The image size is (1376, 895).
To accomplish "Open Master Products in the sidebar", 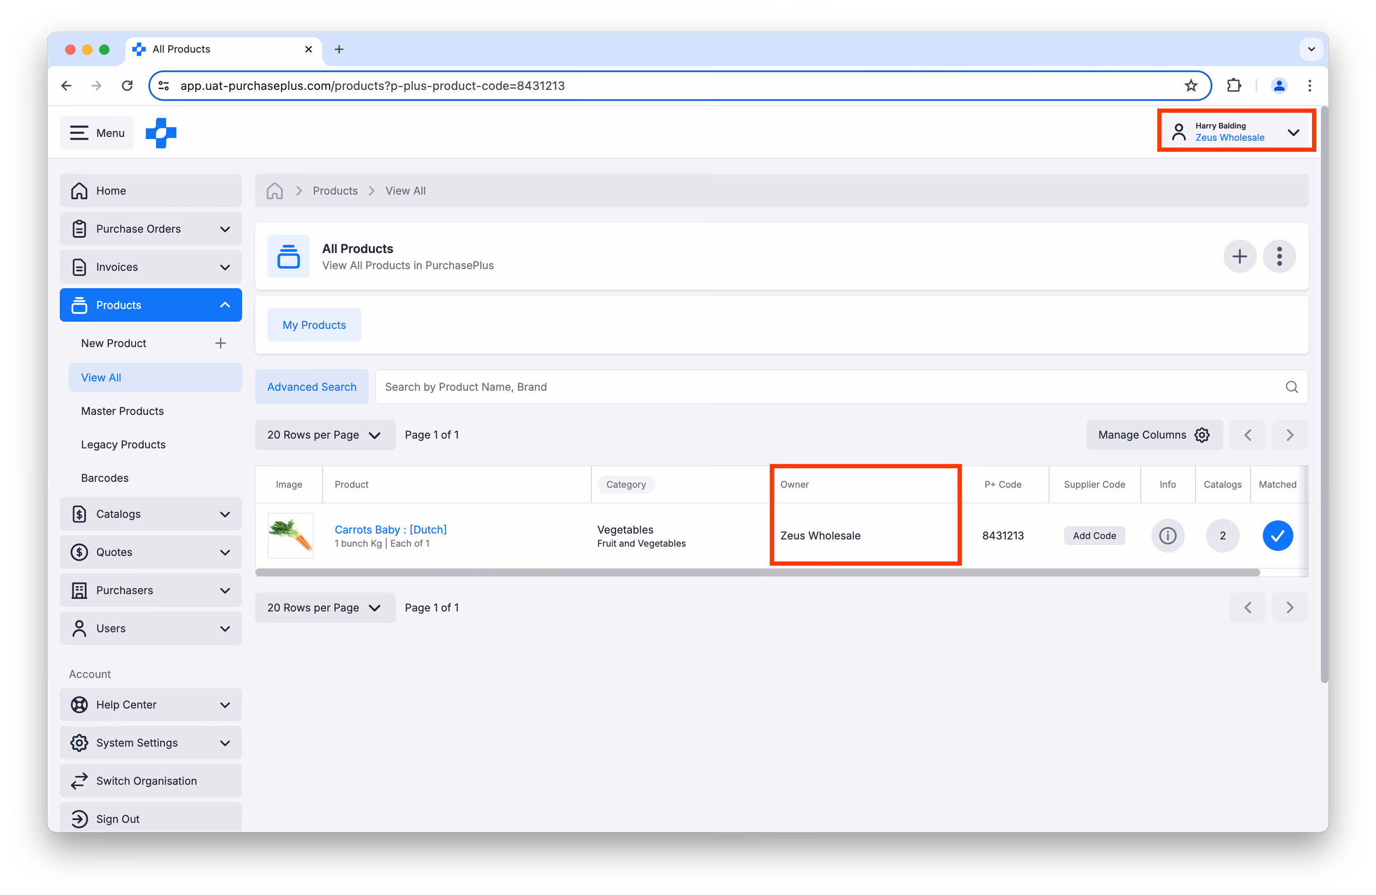I will [x=123, y=411].
